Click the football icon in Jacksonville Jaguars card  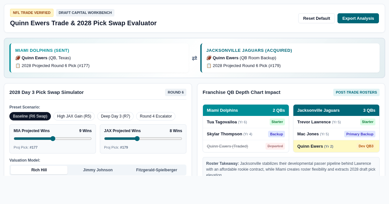(x=209, y=58)
